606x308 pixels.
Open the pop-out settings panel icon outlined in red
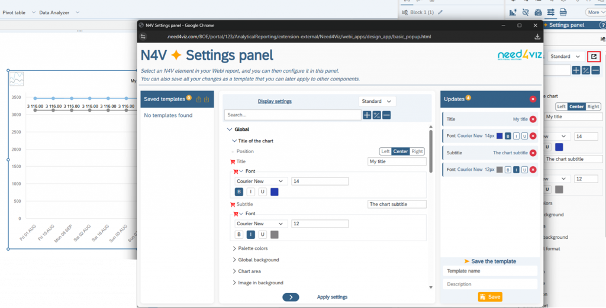594,56
